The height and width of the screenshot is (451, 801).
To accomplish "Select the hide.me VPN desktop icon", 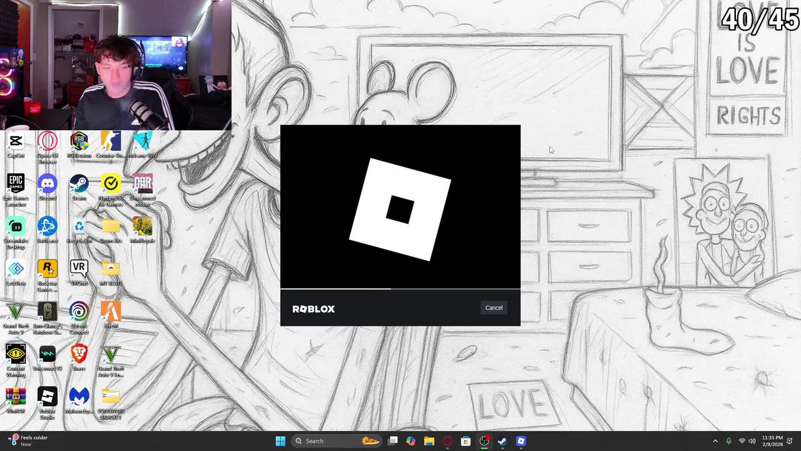I will 143,146.
